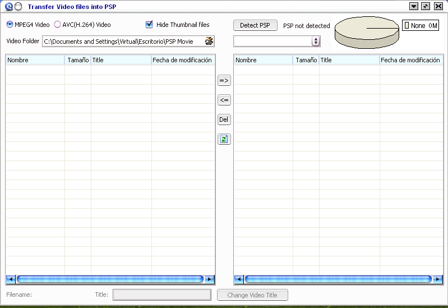Image resolution: width=448 pixels, height=308 pixels.
Task: Click left list horizontal scrollbar left arrow
Action: [x=11, y=279]
